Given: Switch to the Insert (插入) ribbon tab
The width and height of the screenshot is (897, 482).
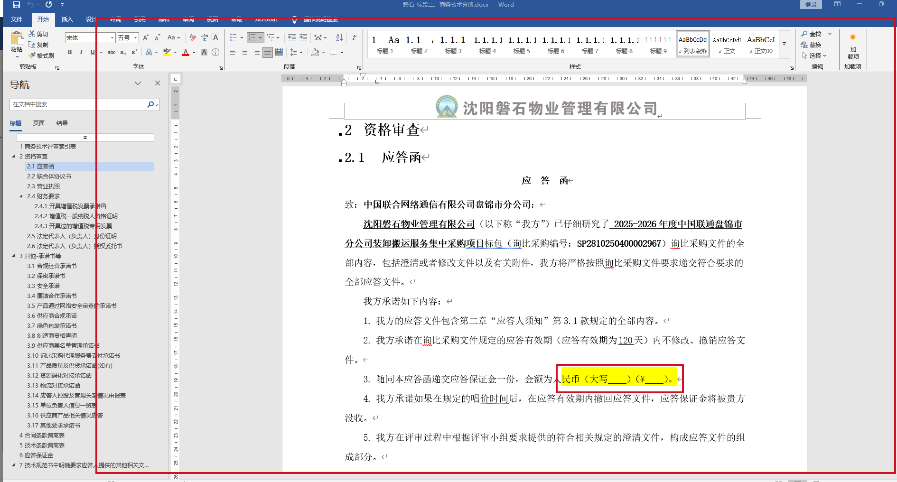Looking at the screenshot, I should [67, 19].
